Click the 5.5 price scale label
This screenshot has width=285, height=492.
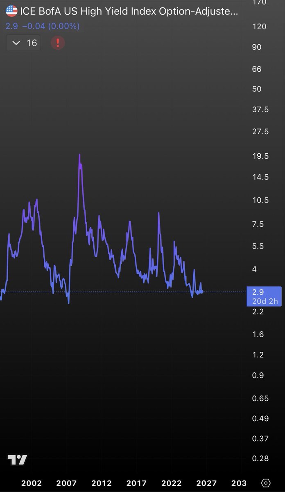coord(258,246)
